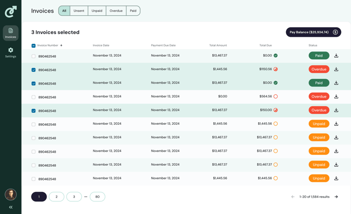
Task: Click Pay Balance ($25,934.74) button
Action: (x=313, y=33)
